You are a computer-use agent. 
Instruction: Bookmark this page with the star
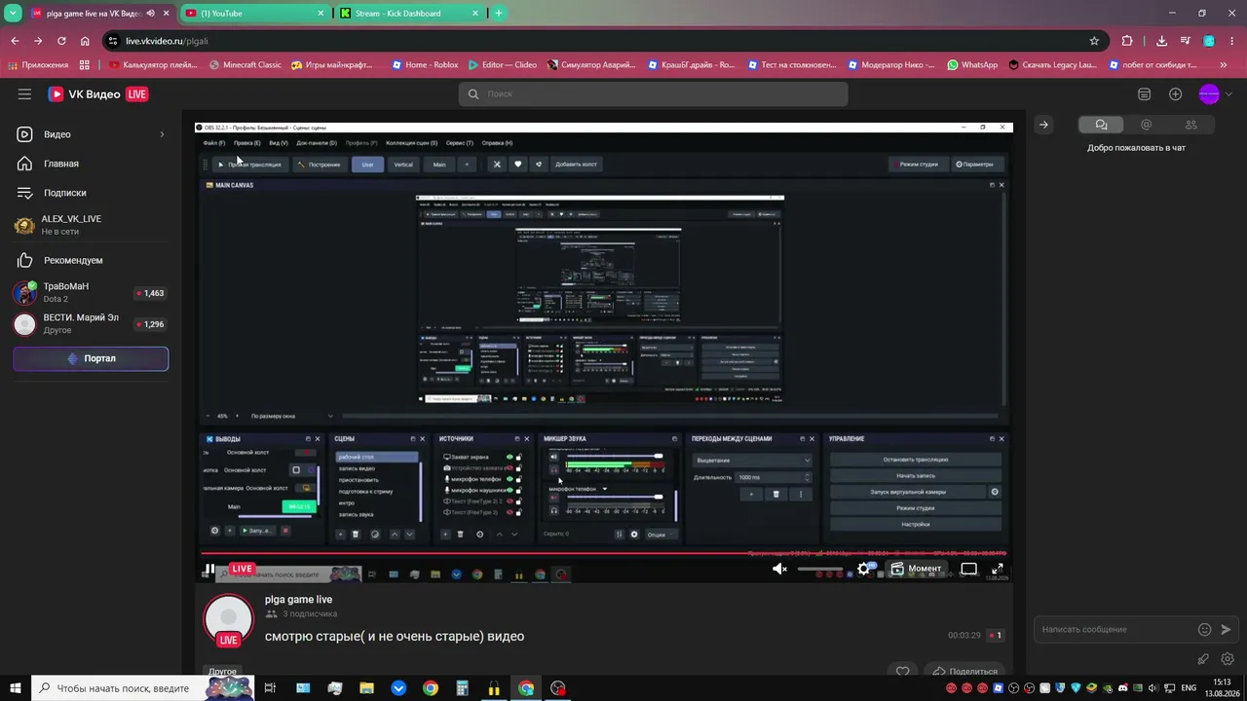tap(1094, 41)
